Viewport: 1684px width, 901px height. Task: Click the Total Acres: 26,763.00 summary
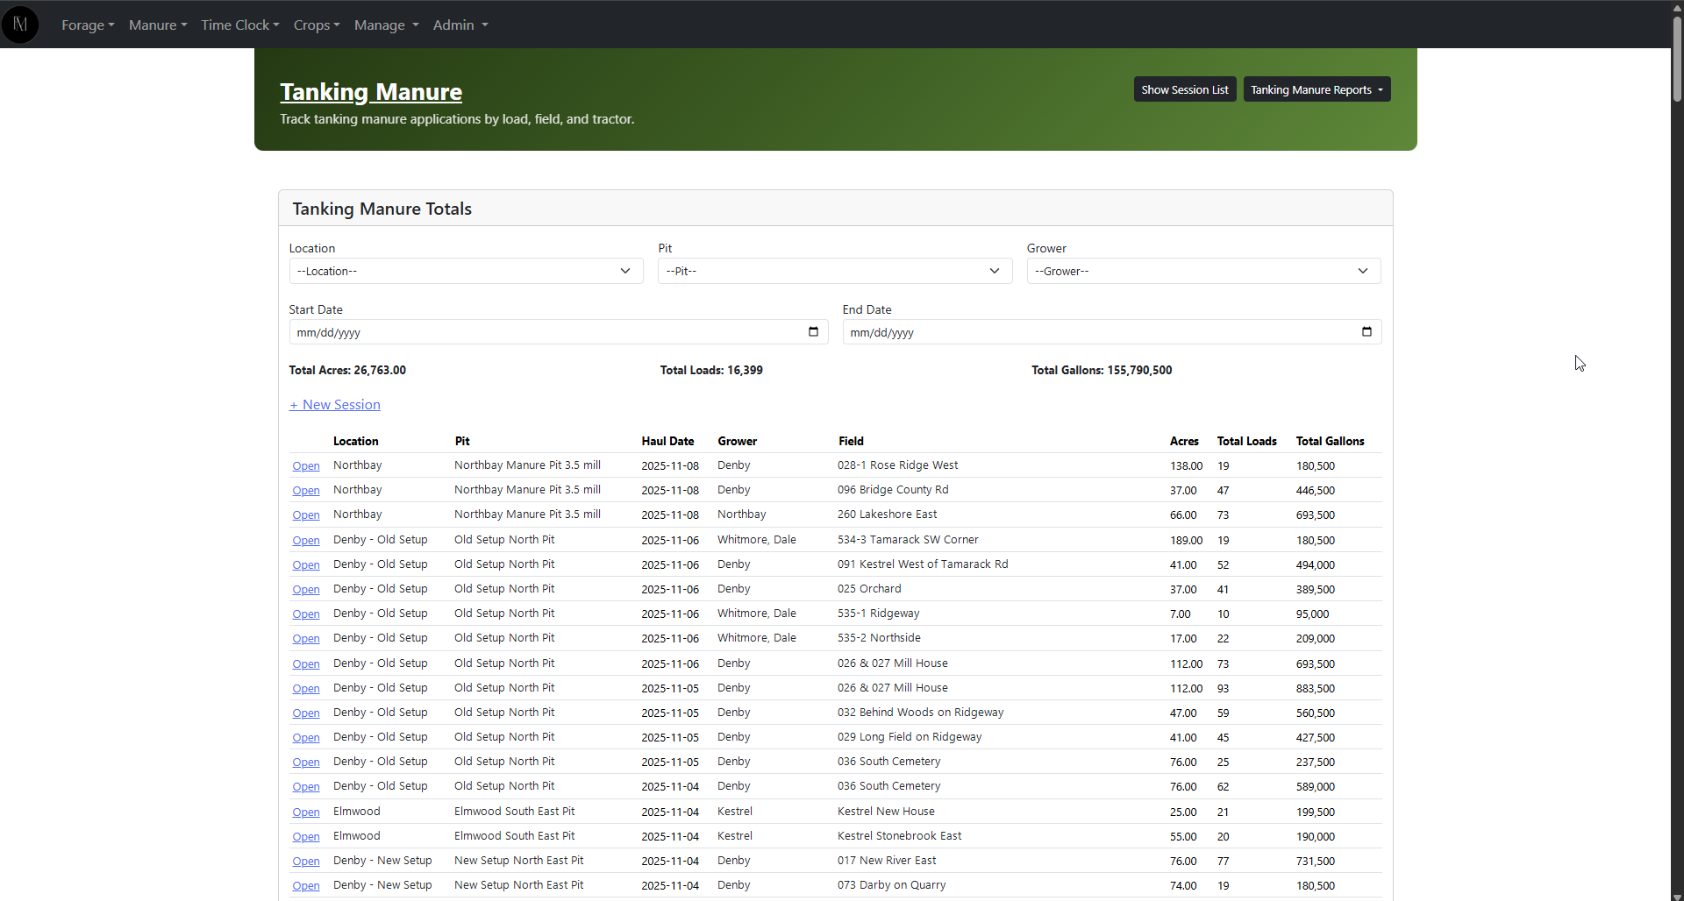347,371
